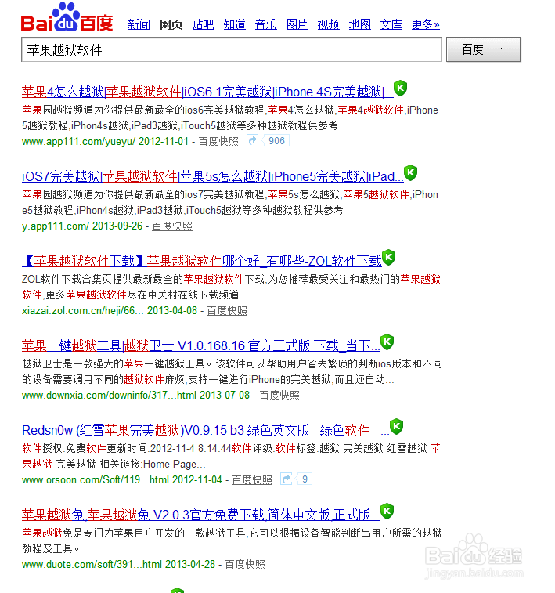Click green shield icon beside ZOL软件下载 result
This screenshot has width=555, height=593.
(x=388, y=258)
